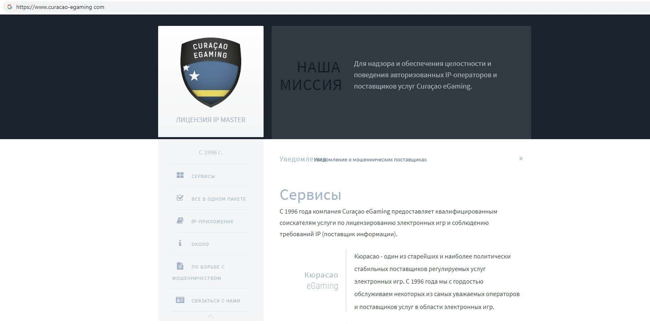Click the Кюрасао eGaming side heading
The width and height of the screenshot is (650, 324).
click(321, 280)
